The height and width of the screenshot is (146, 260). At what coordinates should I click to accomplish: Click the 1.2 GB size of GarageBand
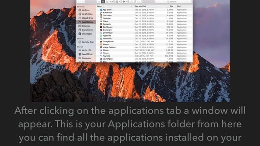click(170, 41)
